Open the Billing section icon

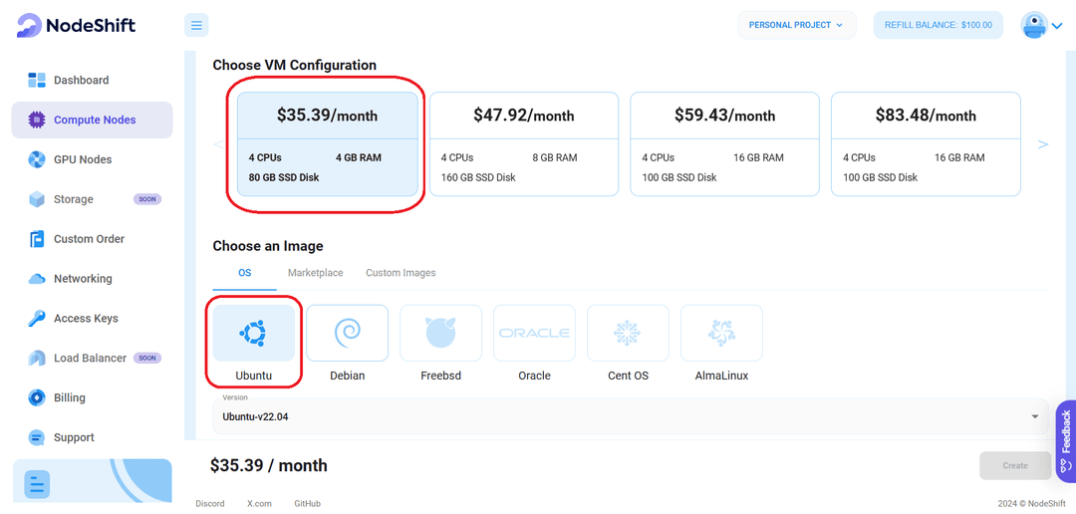pyautogui.click(x=37, y=397)
